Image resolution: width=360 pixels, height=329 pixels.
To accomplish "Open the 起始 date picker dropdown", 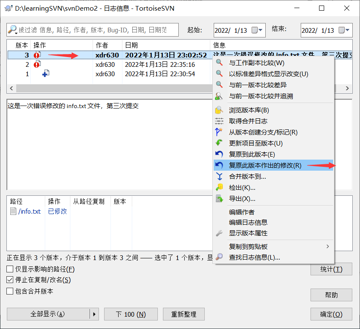I will coord(260,29).
